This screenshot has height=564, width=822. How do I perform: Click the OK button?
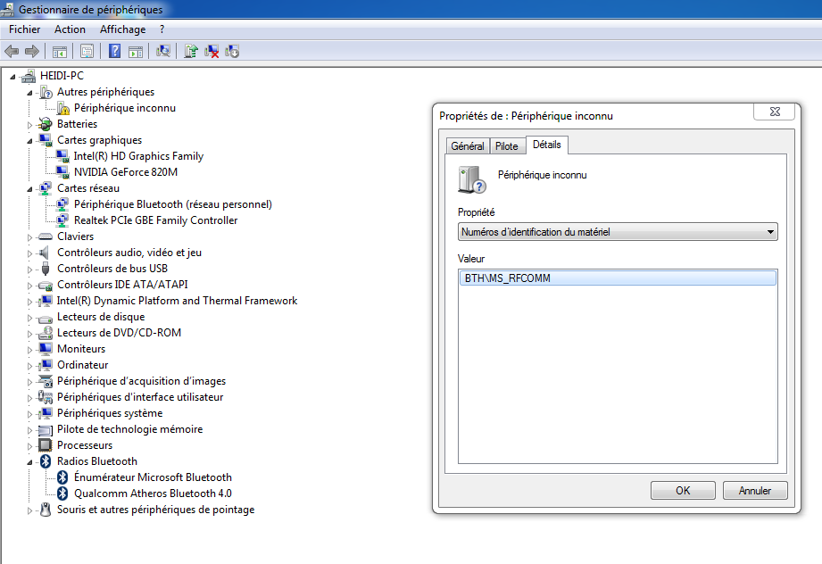pyautogui.click(x=683, y=491)
